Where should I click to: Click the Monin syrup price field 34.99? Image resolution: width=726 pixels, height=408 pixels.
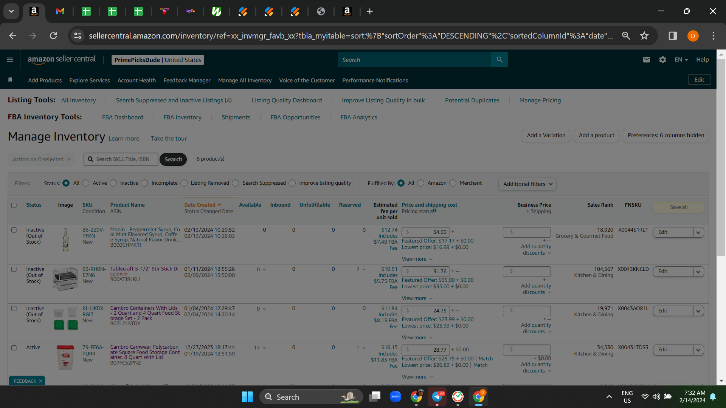(426, 232)
